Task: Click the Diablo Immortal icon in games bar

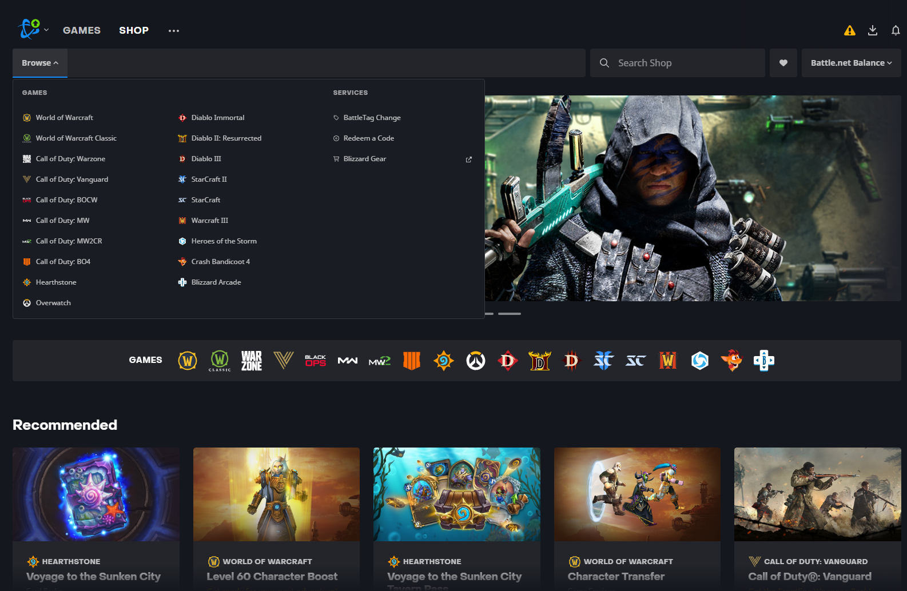Action: [x=508, y=361]
